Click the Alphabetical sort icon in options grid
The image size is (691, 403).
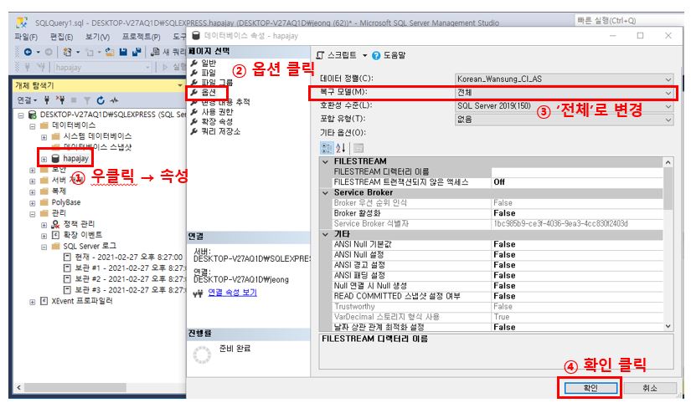(341, 148)
